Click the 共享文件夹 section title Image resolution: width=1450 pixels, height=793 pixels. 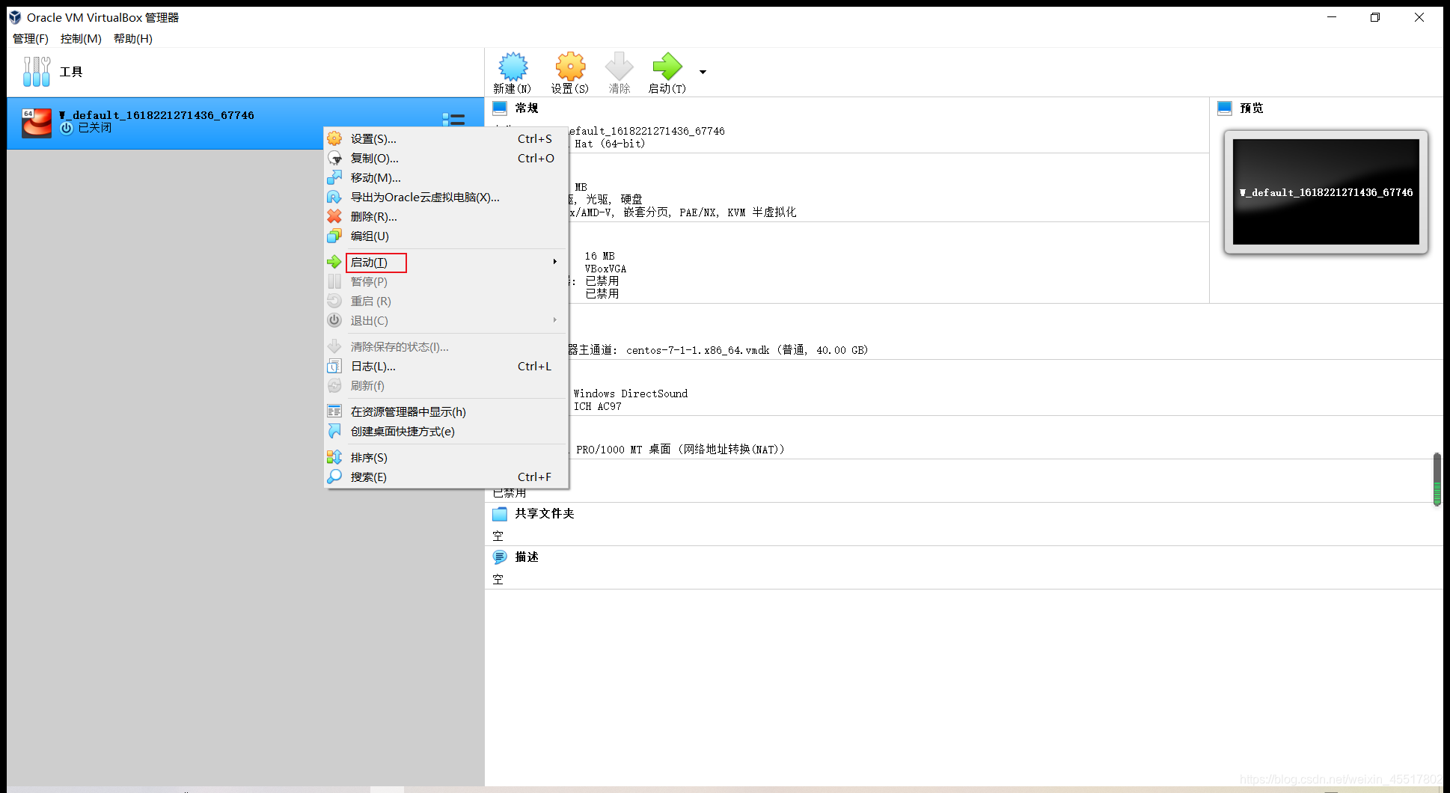tap(545, 514)
